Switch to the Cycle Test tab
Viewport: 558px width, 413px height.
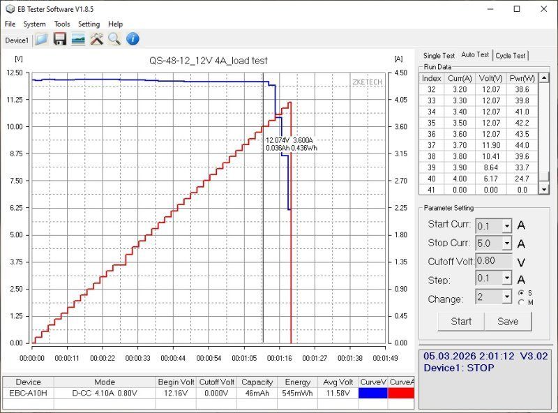coord(511,56)
